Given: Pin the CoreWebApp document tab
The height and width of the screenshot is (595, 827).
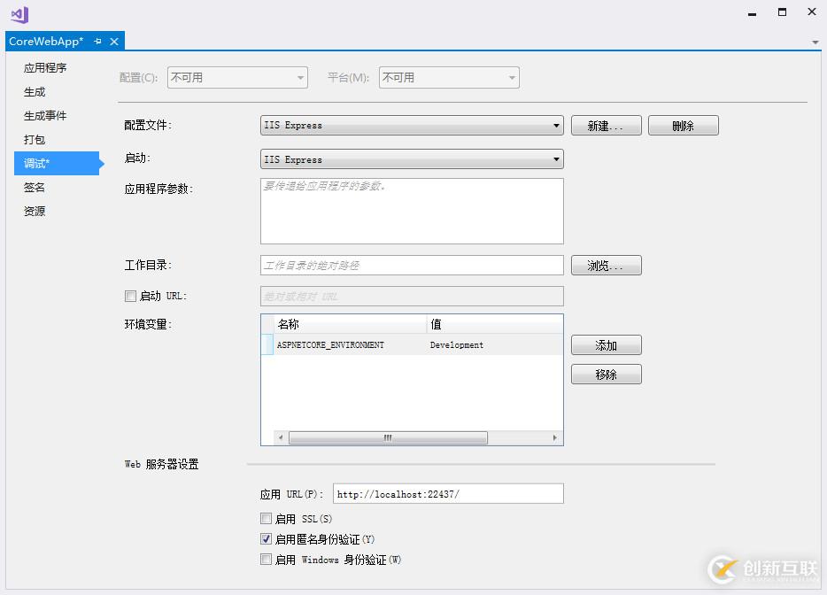Looking at the screenshot, I should (x=97, y=41).
